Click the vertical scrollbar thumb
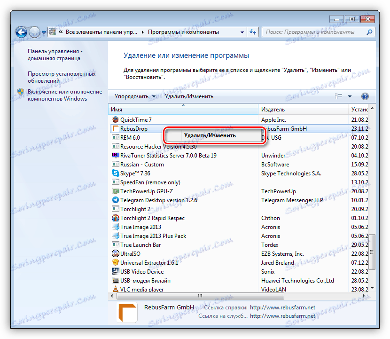 pos(372,252)
